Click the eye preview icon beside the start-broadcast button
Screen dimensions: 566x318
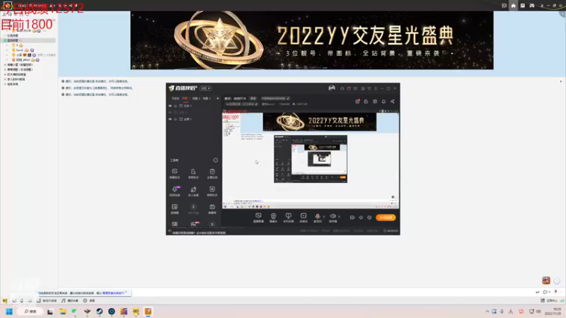pos(361,218)
